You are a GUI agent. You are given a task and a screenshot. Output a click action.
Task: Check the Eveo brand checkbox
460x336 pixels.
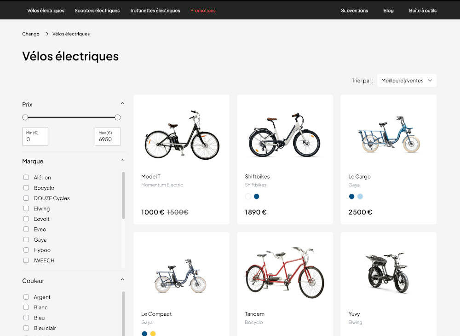click(x=26, y=229)
